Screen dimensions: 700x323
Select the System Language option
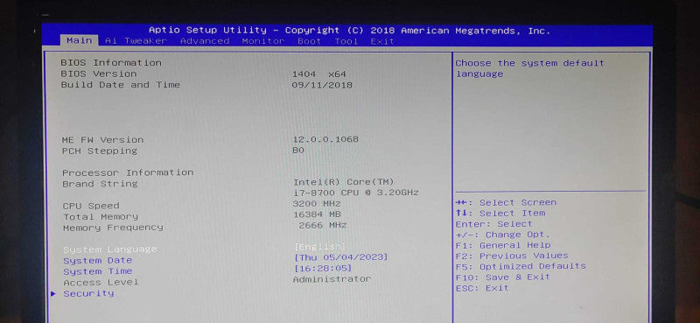[x=110, y=249]
